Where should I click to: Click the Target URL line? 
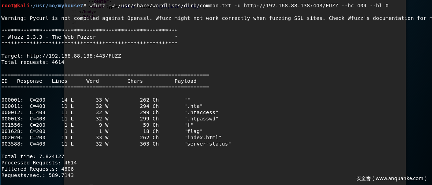pyautogui.click(x=61, y=56)
